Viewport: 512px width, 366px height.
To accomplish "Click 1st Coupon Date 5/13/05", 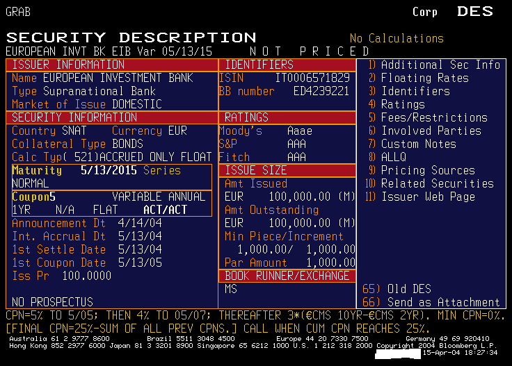I will pos(140,263).
